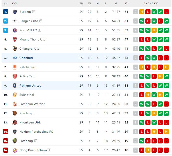Click promotion arrow icon beside Buriram
The height and width of the screenshot is (156, 172).
coord(34,12)
